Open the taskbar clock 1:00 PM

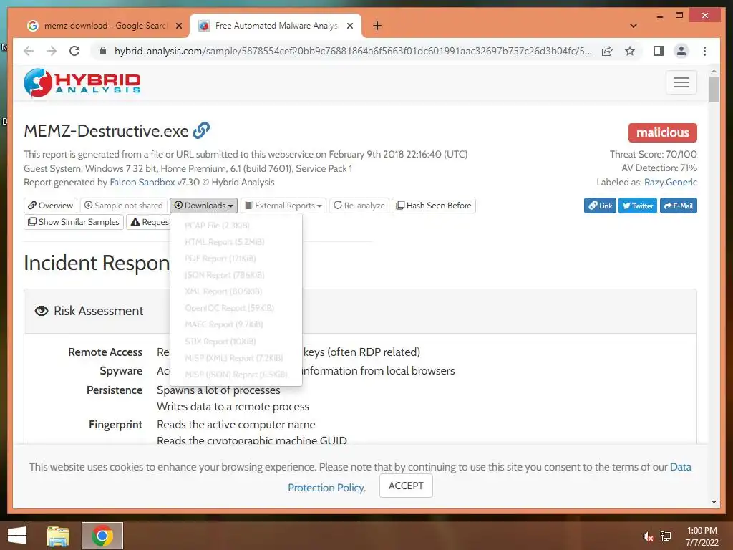pyautogui.click(x=702, y=536)
